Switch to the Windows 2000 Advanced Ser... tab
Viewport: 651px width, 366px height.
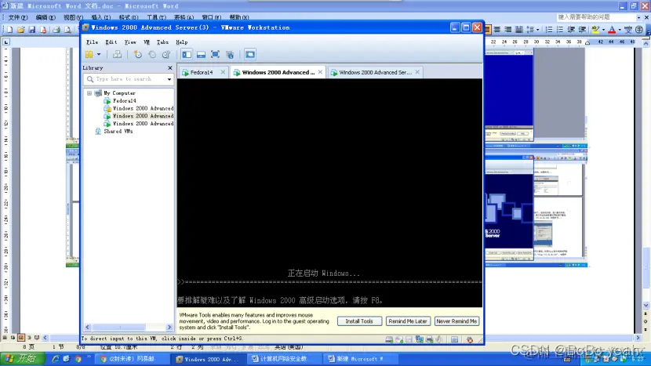point(376,72)
